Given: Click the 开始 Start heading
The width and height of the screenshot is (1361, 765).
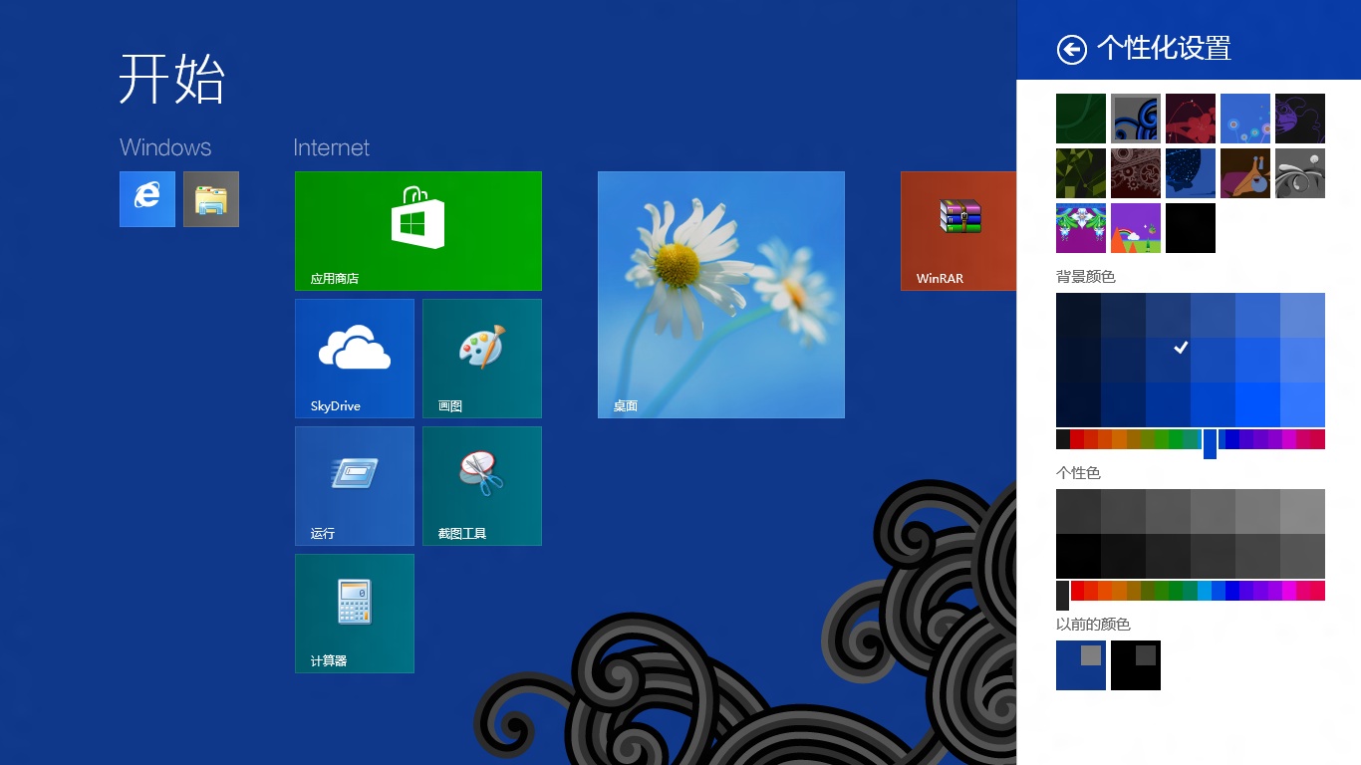Looking at the screenshot, I should 172,79.
